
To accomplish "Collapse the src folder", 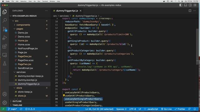I will (x=17, y=21).
